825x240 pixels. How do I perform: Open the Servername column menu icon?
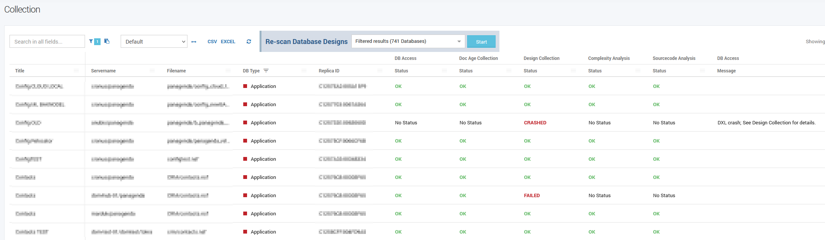click(x=152, y=71)
